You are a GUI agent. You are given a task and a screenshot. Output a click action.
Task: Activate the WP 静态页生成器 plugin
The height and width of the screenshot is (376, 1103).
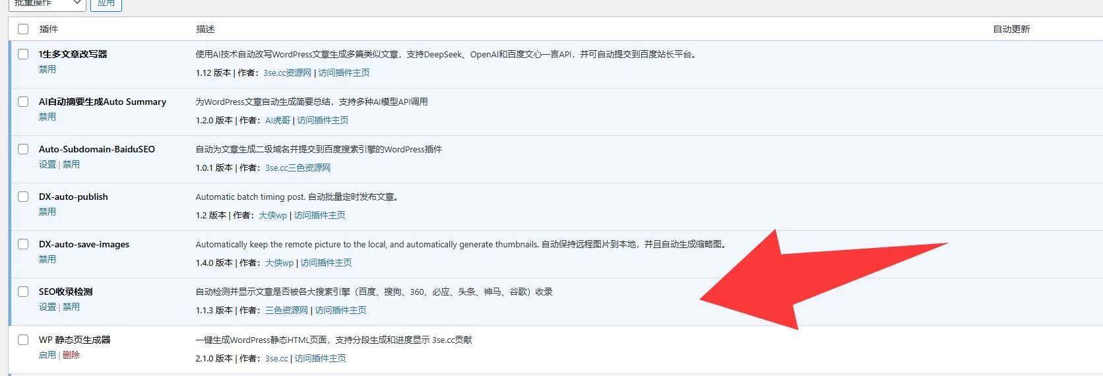pyautogui.click(x=47, y=355)
